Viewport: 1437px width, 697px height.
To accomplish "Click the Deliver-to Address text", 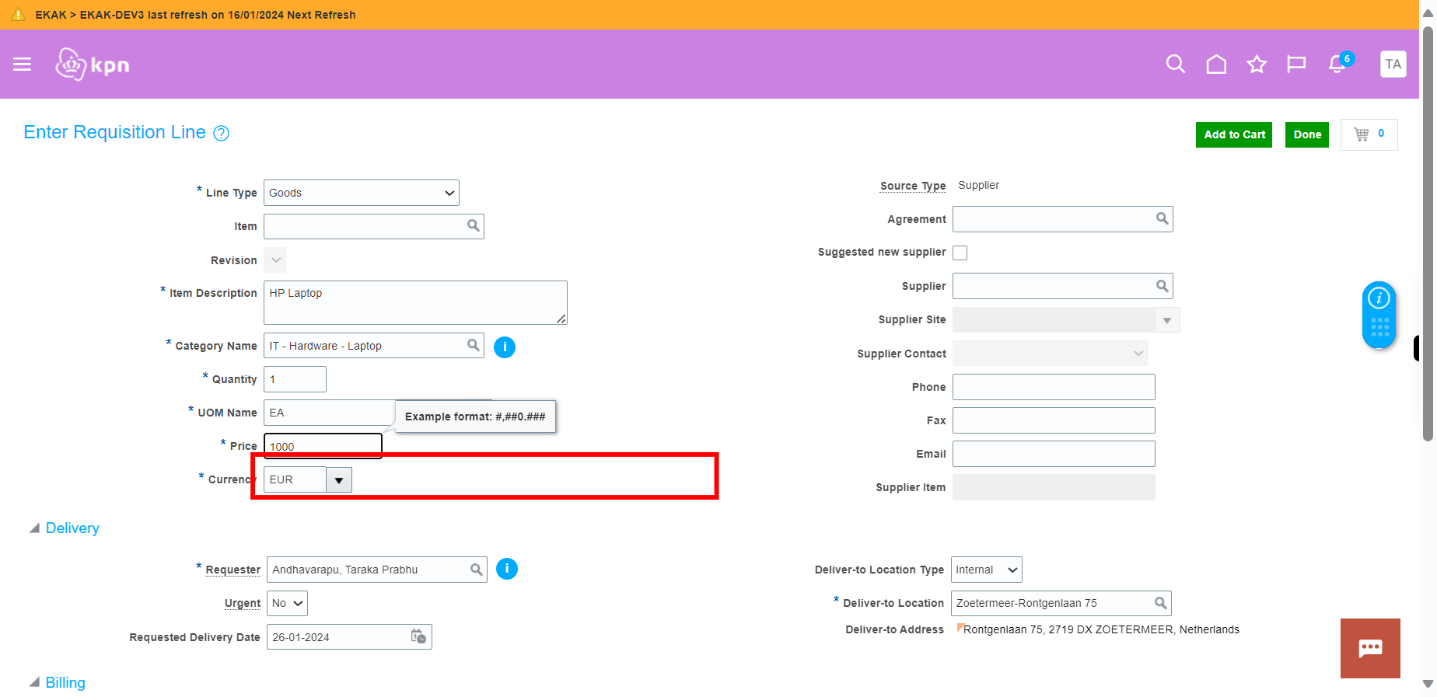I will point(1101,629).
